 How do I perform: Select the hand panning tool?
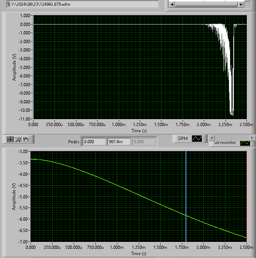click(x=26, y=139)
